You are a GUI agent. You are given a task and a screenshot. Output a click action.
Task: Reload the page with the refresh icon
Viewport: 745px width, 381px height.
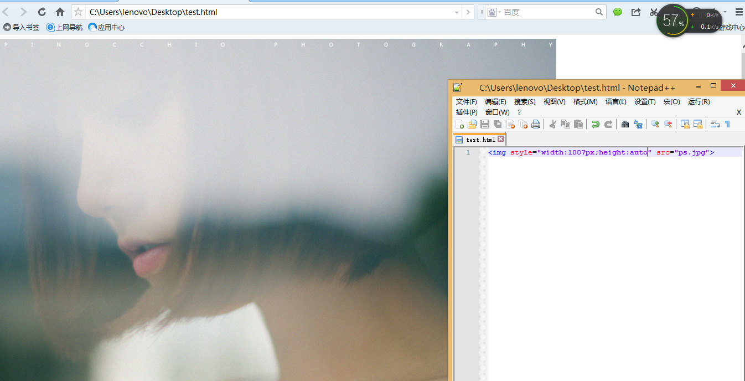pos(42,12)
